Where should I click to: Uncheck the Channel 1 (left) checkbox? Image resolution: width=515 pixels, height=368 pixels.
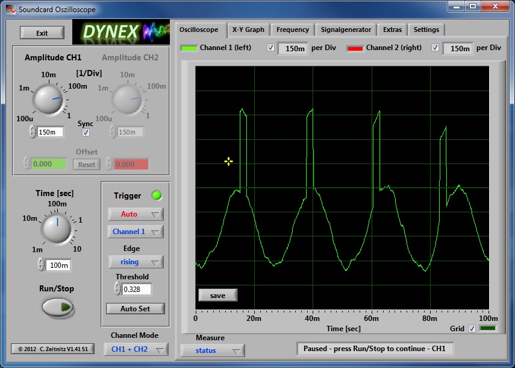click(x=270, y=48)
